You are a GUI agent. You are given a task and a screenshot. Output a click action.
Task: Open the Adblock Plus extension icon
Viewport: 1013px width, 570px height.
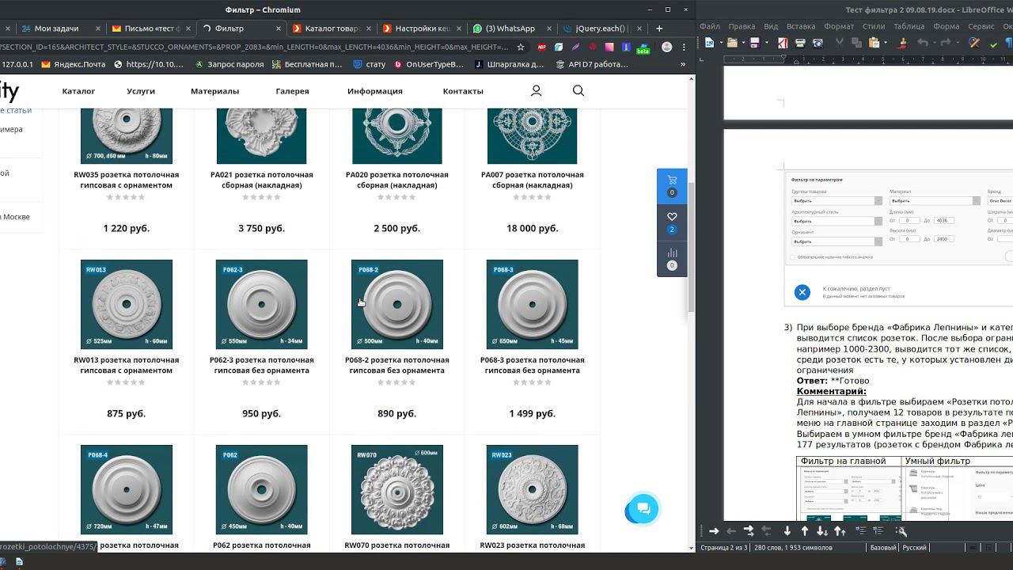(x=542, y=47)
